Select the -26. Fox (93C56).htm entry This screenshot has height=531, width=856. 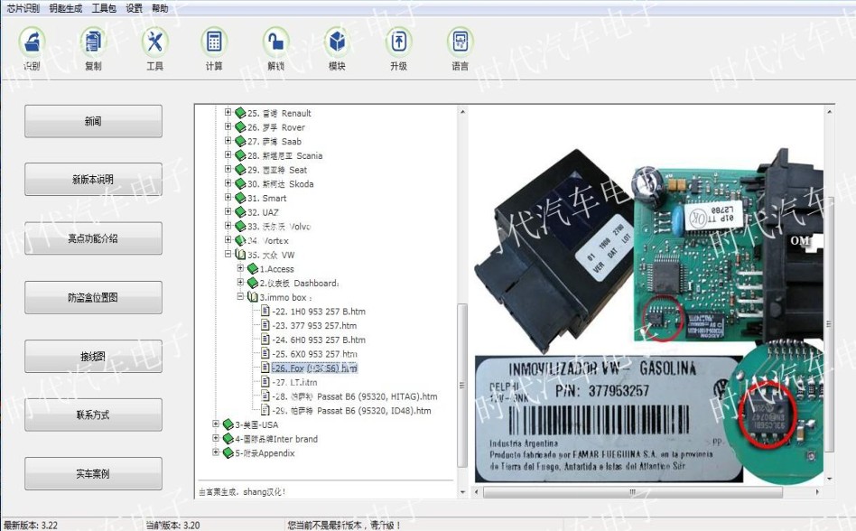[315, 368]
